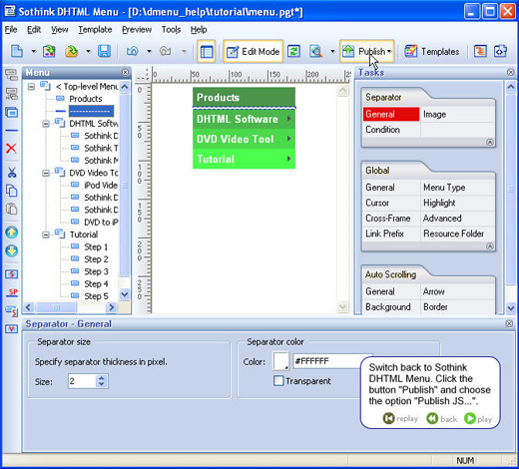Close the Separator - General panel

[x=509, y=323]
